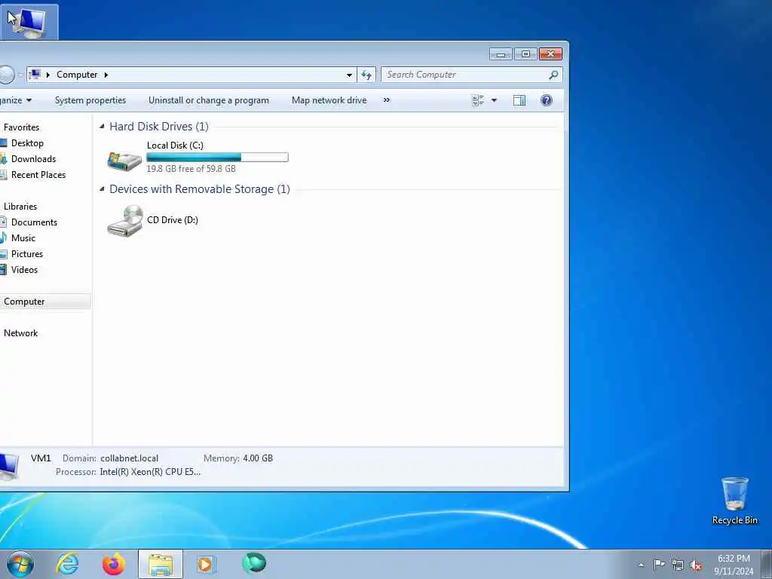
Task: Open the Change your view icon
Action: click(477, 100)
